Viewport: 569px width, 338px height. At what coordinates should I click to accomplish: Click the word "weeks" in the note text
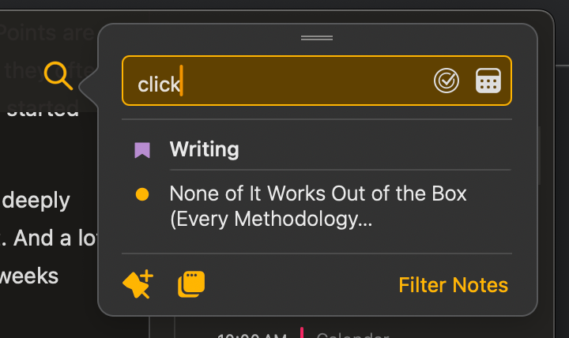tap(29, 276)
